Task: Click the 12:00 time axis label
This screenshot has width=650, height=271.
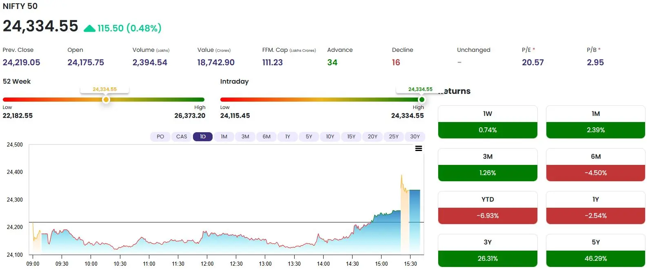Action: (207, 264)
